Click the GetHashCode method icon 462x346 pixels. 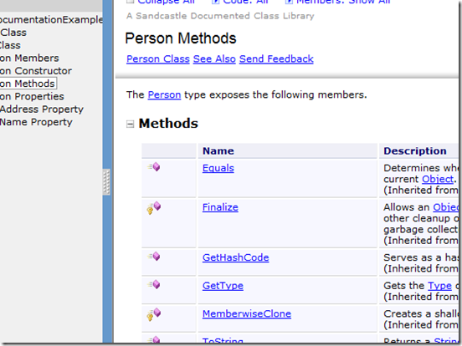click(x=153, y=257)
